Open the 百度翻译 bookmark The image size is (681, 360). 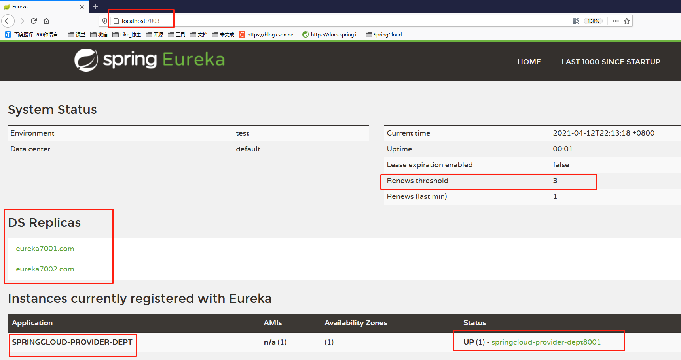point(34,35)
